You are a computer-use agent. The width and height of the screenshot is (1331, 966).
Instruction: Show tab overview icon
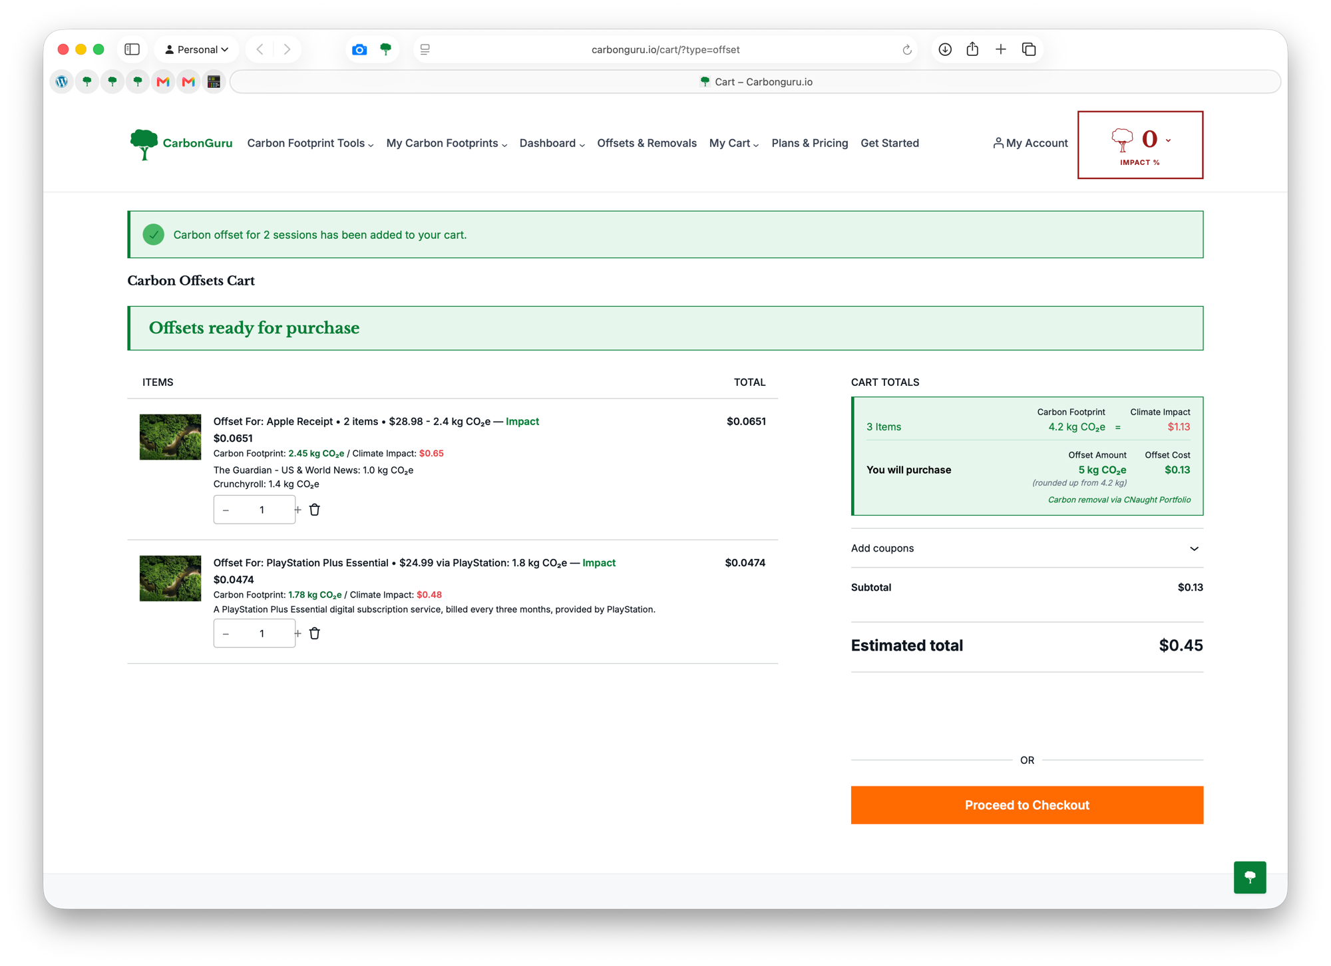[1029, 49]
